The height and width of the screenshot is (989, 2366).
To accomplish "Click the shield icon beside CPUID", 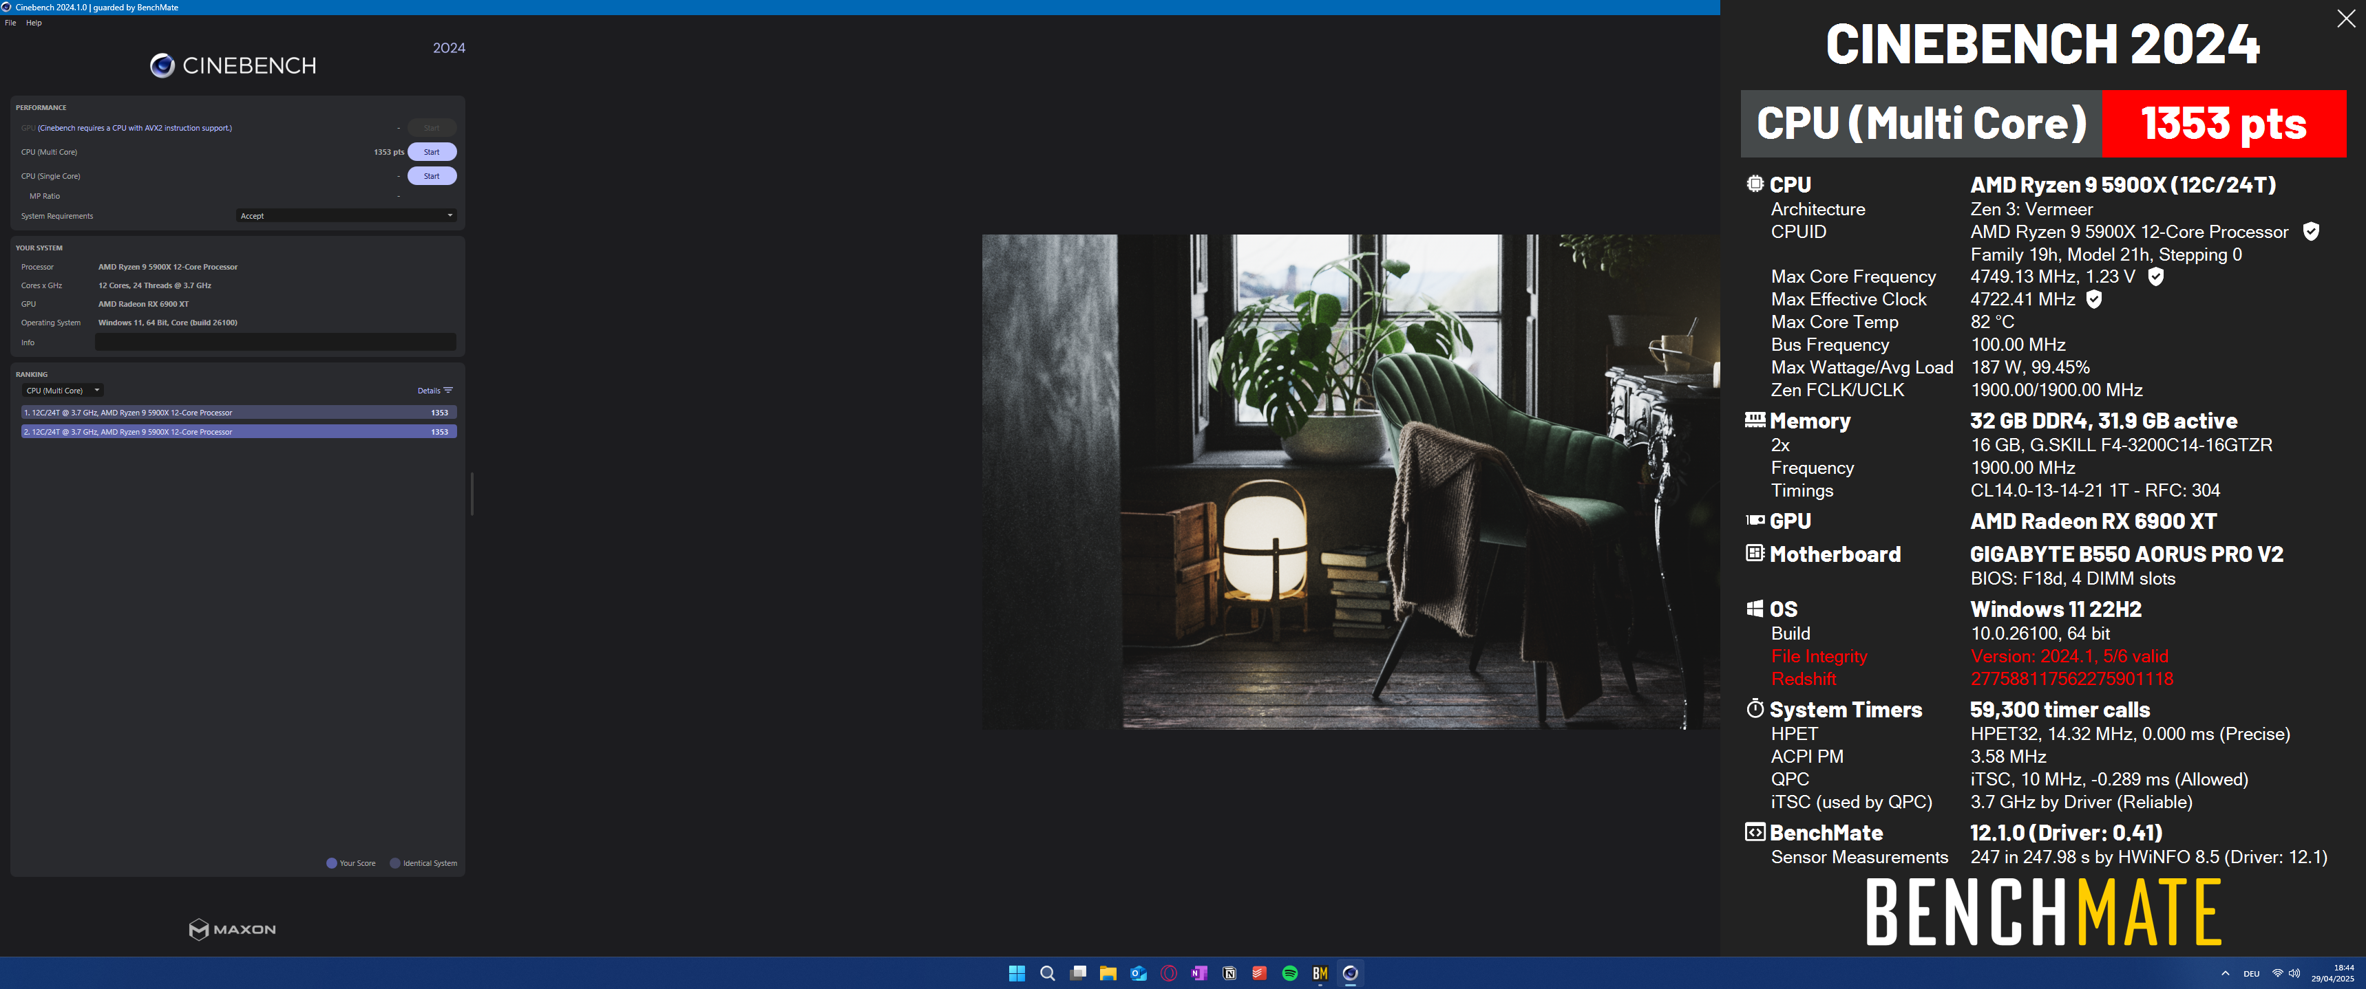I will (x=2311, y=231).
